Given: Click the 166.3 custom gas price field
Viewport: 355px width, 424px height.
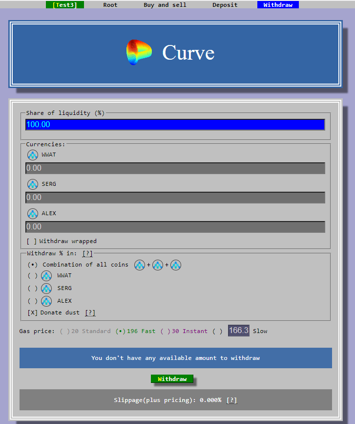Looking at the screenshot, I should point(239,331).
